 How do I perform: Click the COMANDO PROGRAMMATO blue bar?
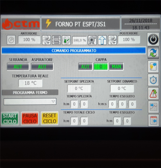74,51
